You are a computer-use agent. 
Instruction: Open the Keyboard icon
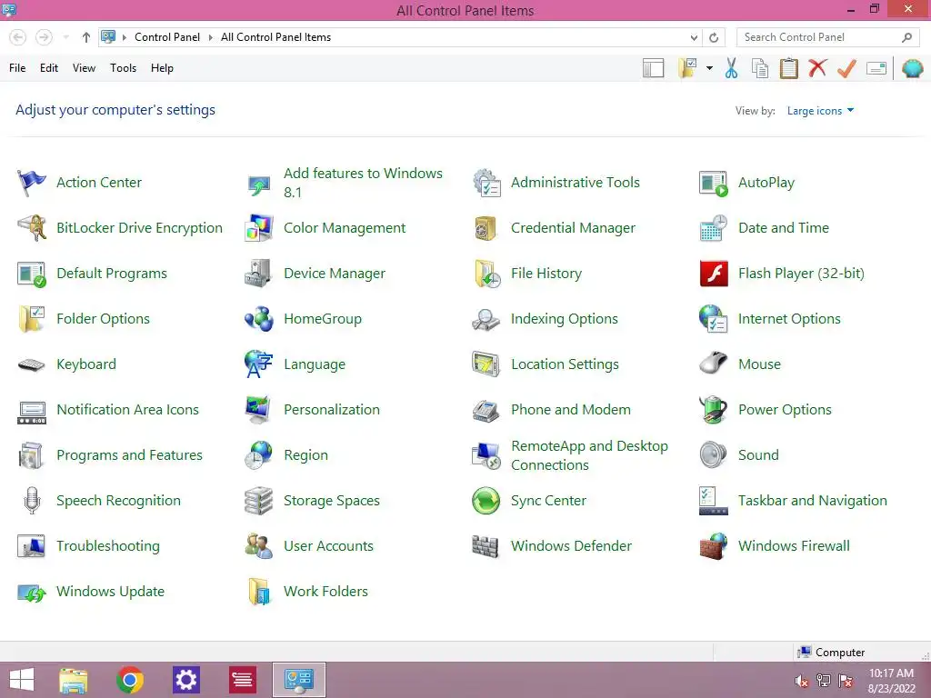pyautogui.click(x=32, y=364)
